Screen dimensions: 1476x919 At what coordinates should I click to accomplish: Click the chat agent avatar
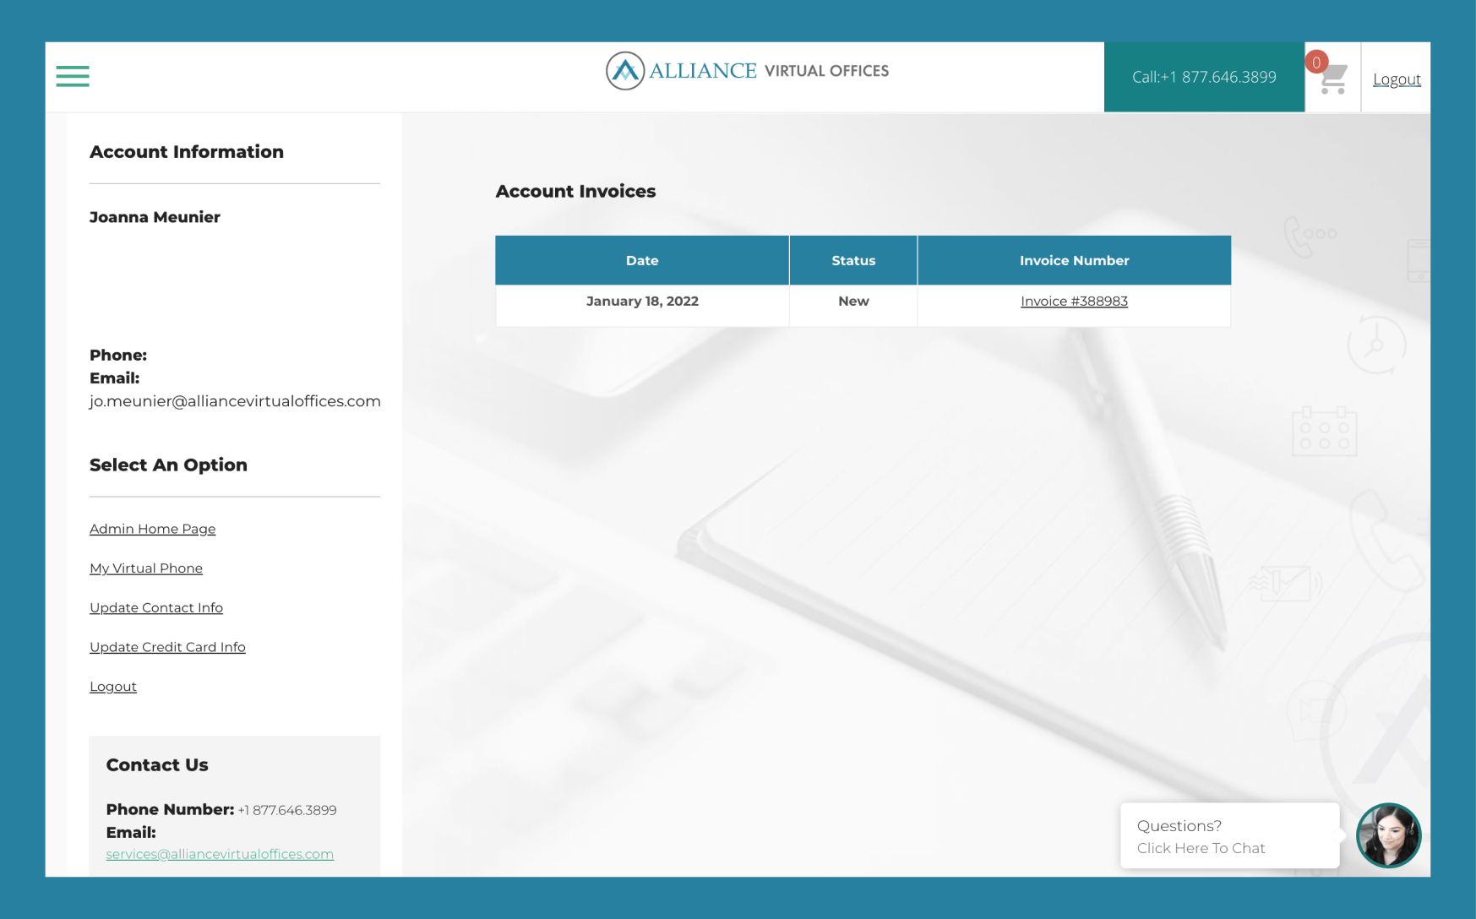click(1388, 835)
